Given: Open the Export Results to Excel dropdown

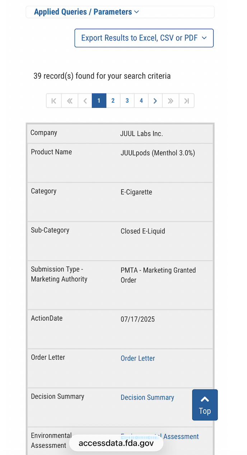Looking at the screenshot, I should (x=144, y=38).
